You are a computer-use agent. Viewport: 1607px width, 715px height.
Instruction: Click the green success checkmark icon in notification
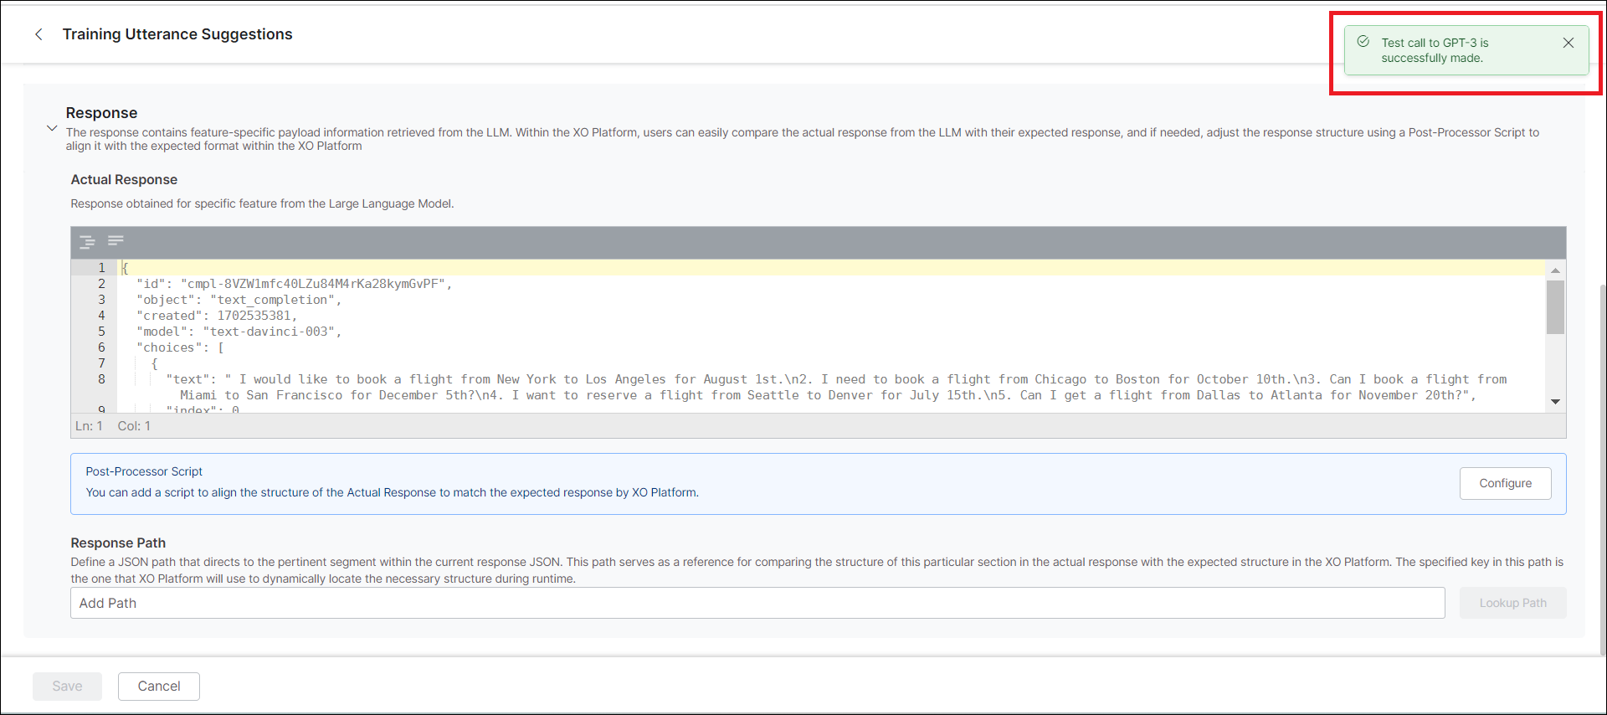(1363, 42)
